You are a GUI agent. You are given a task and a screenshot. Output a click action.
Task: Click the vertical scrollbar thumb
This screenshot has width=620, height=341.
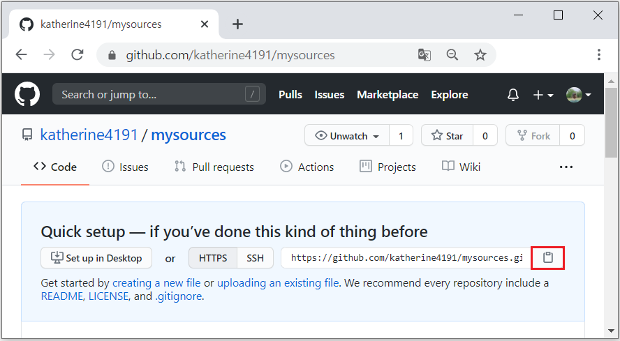(x=612, y=123)
